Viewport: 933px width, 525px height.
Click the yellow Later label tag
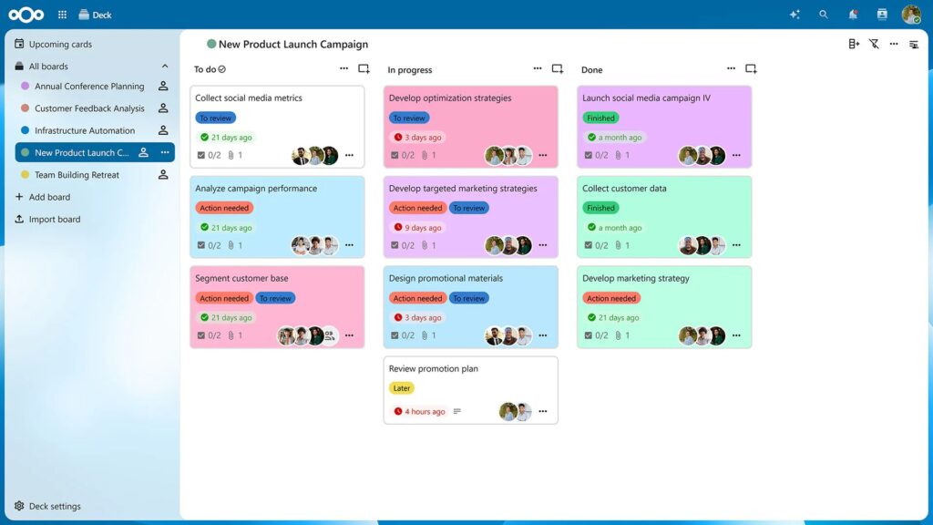coord(402,388)
